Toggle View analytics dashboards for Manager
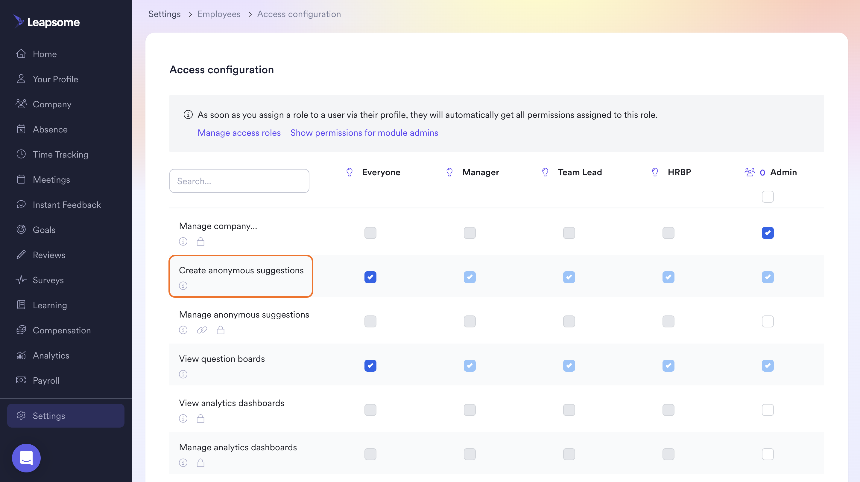The image size is (860, 482). [x=469, y=410]
